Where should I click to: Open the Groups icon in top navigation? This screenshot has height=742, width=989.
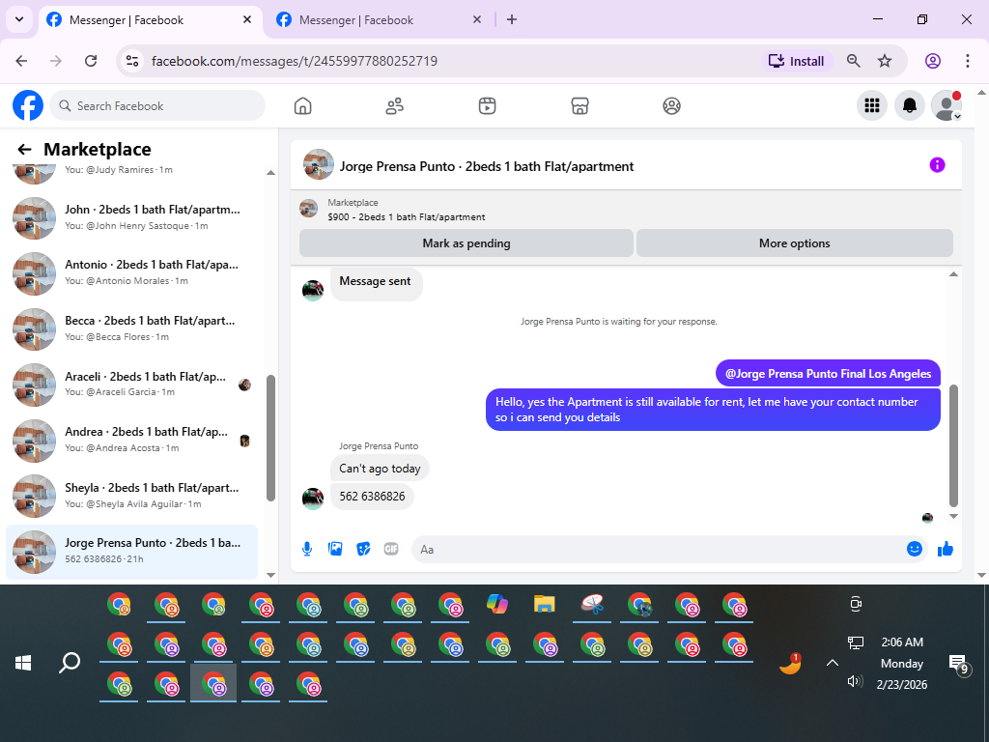(672, 106)
